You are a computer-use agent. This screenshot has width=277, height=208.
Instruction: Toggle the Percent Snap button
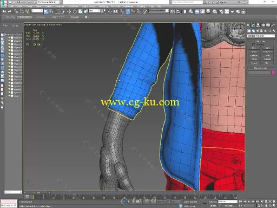133,11
